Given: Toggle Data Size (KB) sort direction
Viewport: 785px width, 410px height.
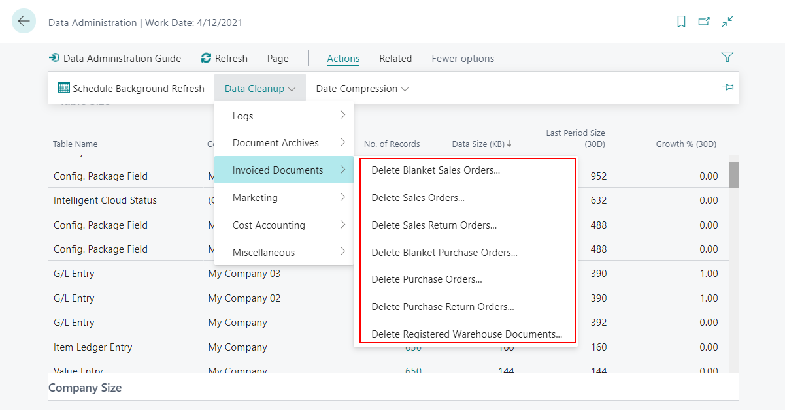Looking at the screenshot, I should click(482, 144).
